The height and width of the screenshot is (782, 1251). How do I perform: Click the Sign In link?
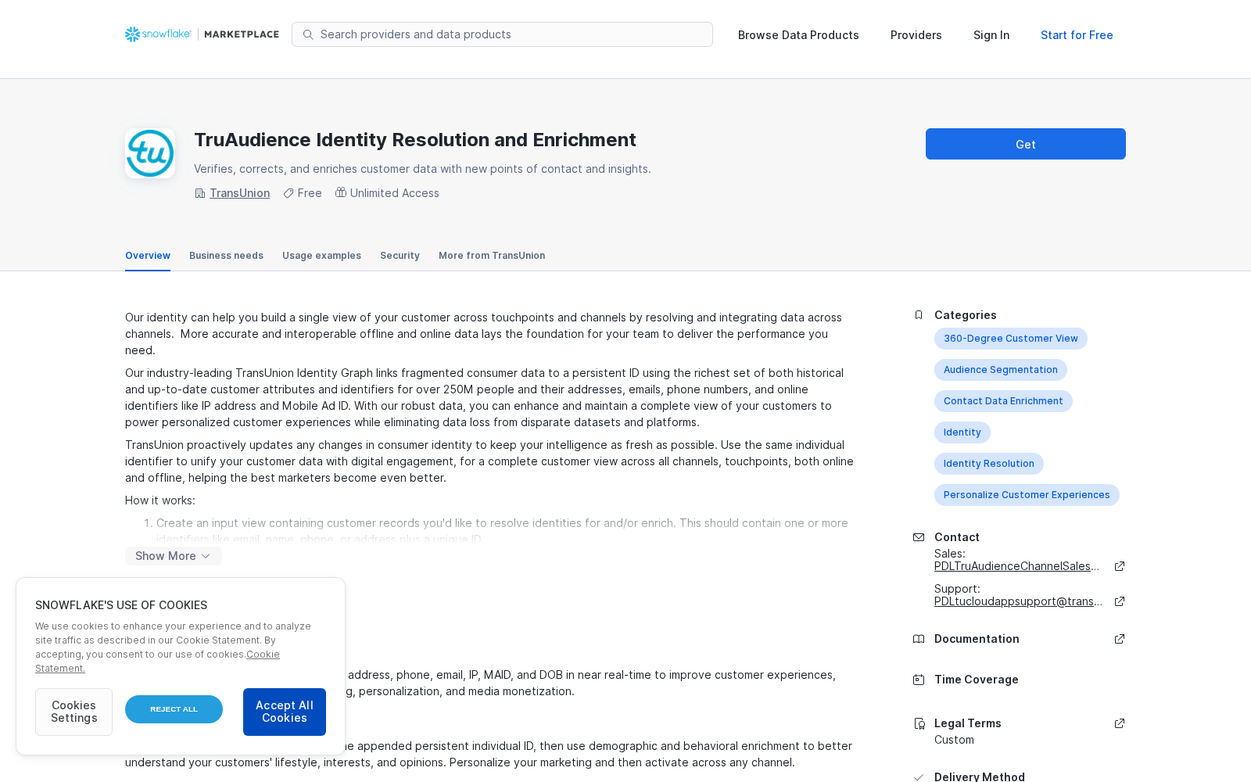coord(991,35)
